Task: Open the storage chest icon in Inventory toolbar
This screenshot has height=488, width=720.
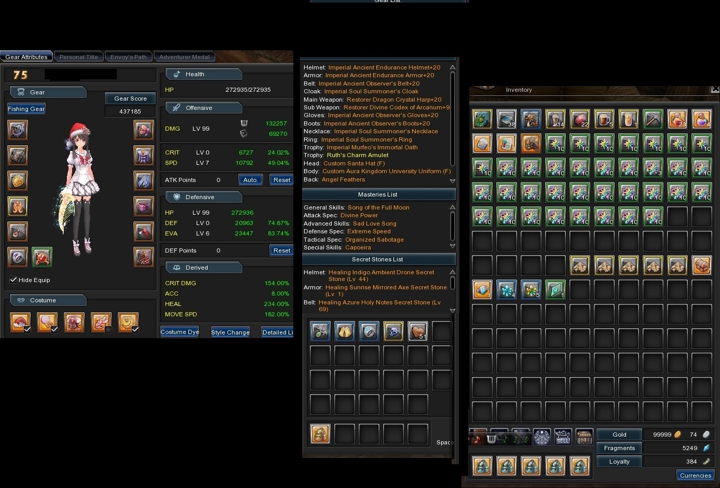Action: click(585, 437)
